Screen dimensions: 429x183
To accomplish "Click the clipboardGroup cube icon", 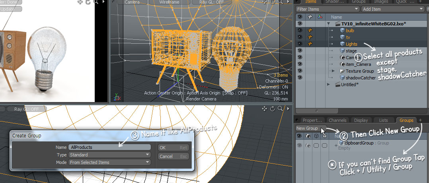I will [341, 143].
